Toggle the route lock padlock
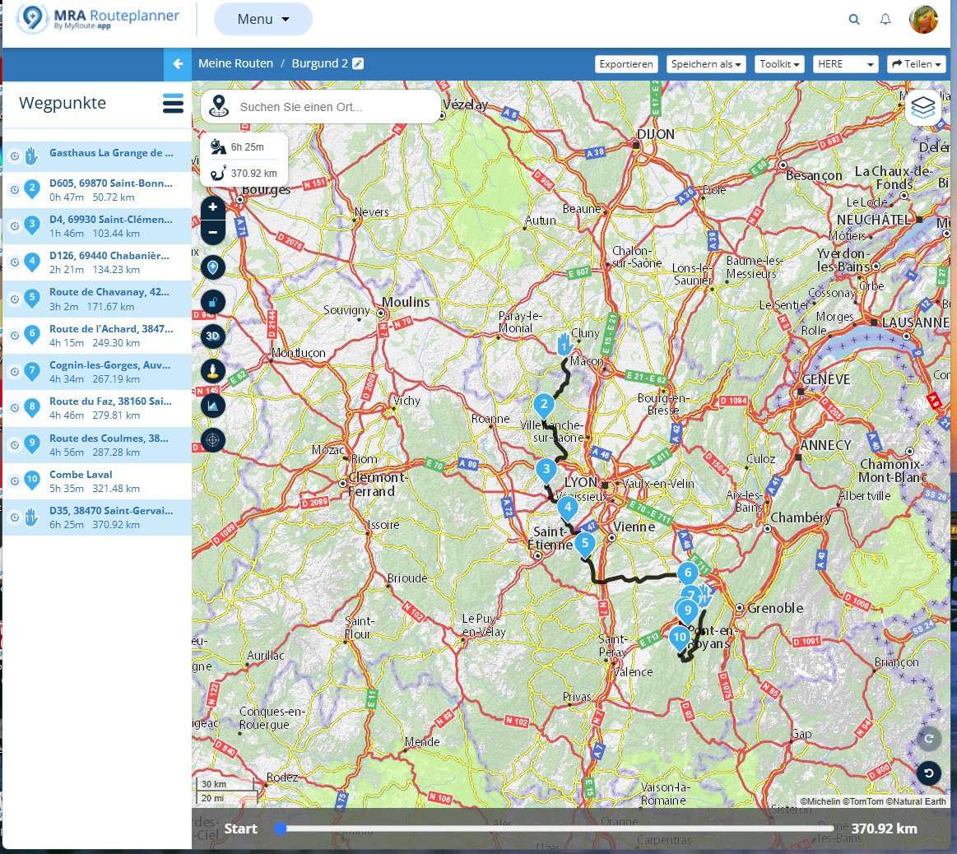Screen dimensions: 957x854 click(212, 302)
